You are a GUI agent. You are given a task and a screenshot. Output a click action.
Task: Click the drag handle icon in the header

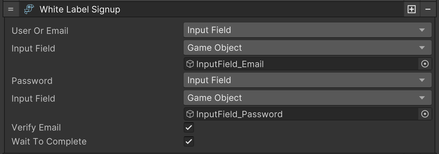[x=10, y=10]
